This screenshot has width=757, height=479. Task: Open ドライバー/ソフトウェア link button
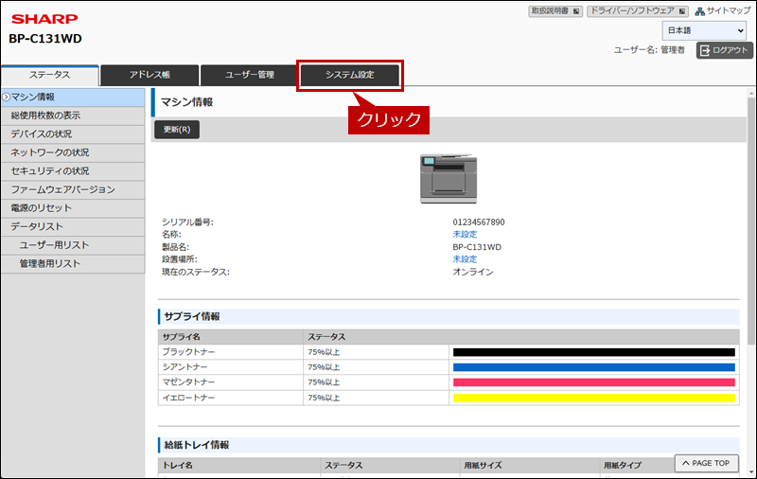[638, 11]
